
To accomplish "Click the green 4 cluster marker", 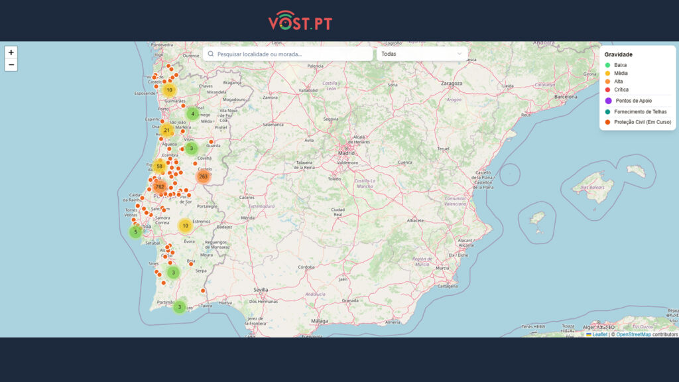I will coord(193,114).
